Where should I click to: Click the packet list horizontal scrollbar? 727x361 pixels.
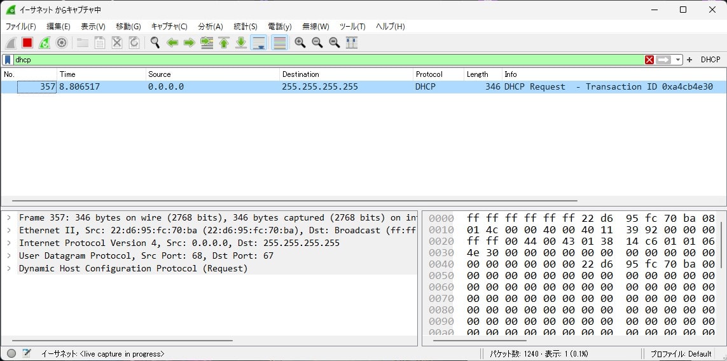pyautogui.click(x=294, y=201)
